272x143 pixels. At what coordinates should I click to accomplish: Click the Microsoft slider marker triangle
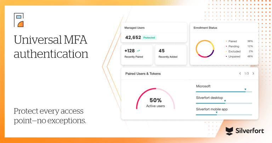(245, 89)
